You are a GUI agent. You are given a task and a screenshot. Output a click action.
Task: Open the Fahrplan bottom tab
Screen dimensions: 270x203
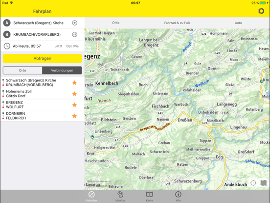[x=91, y=197]
